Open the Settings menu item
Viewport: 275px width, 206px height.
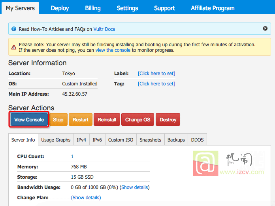[127, 8]
